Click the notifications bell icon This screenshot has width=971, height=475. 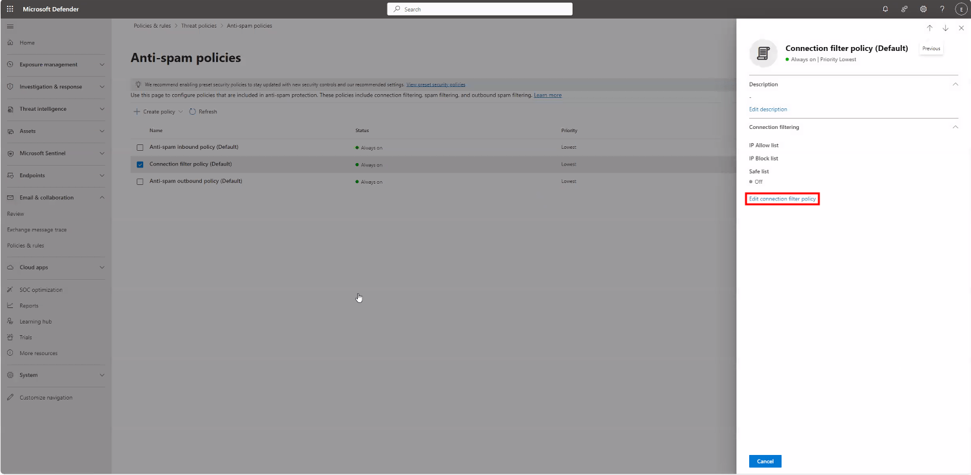885,9
